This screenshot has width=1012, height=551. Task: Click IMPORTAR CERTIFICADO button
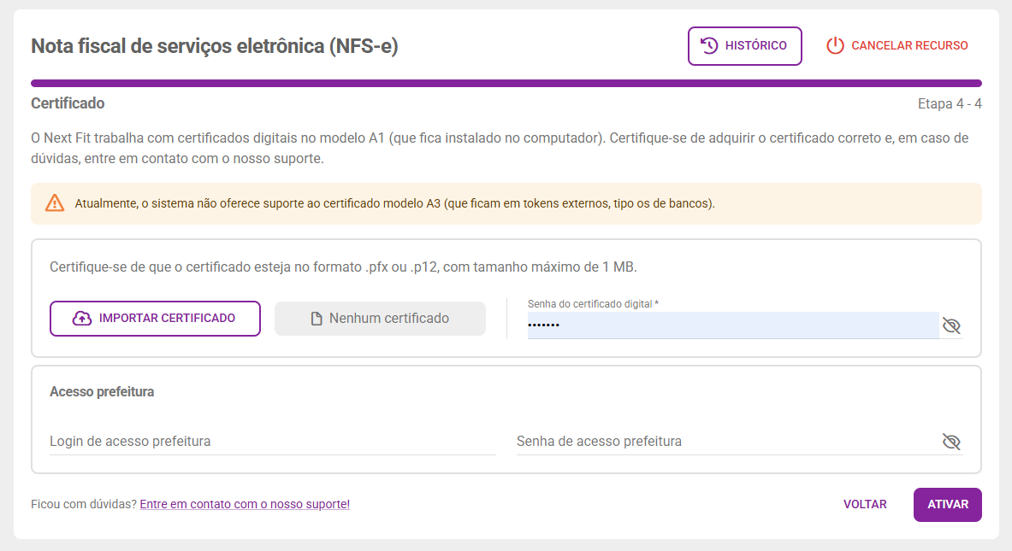tap(155, 319)
